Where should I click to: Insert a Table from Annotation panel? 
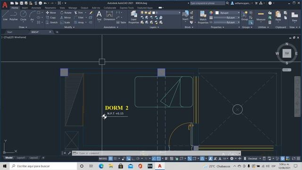click(x=121, y=22)
